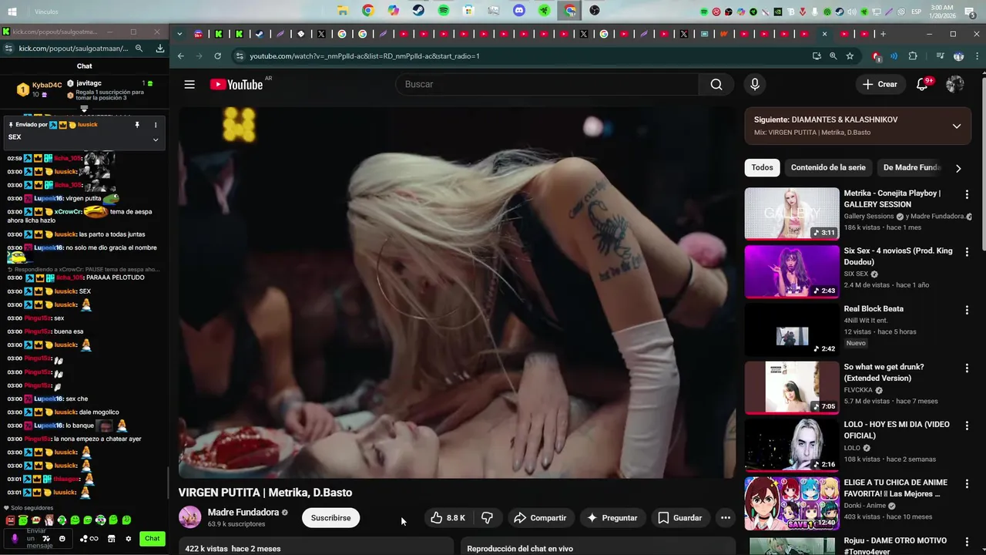
Task: Open Chrome extensions puzzle icon
Action: coord(913,55)
